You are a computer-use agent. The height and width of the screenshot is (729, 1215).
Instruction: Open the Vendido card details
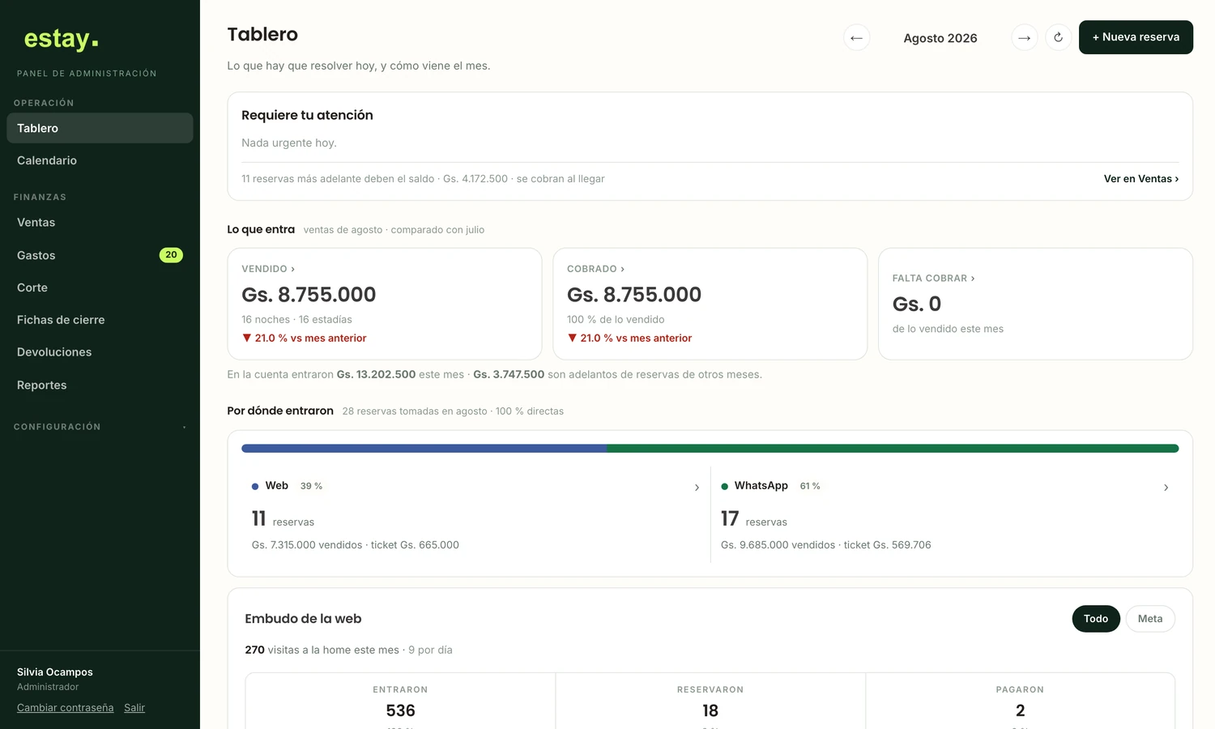(x=385, y=304)
